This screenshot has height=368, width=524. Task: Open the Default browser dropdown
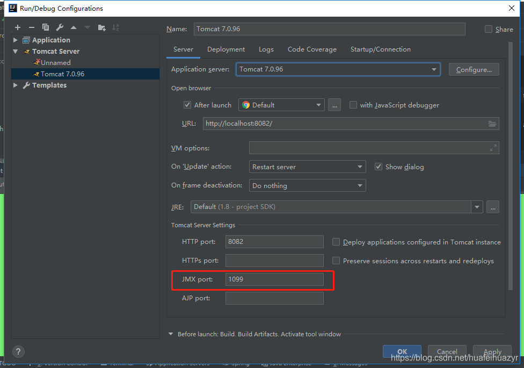pyautogui.click(x=281, y=105)
